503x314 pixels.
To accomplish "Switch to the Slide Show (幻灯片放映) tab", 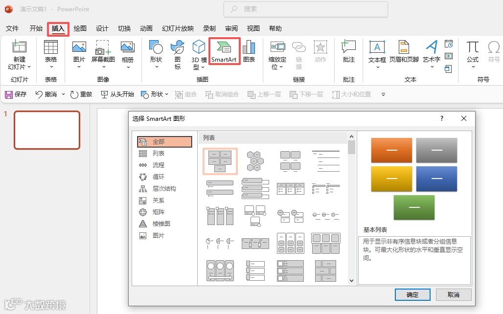I will point(178,28).
